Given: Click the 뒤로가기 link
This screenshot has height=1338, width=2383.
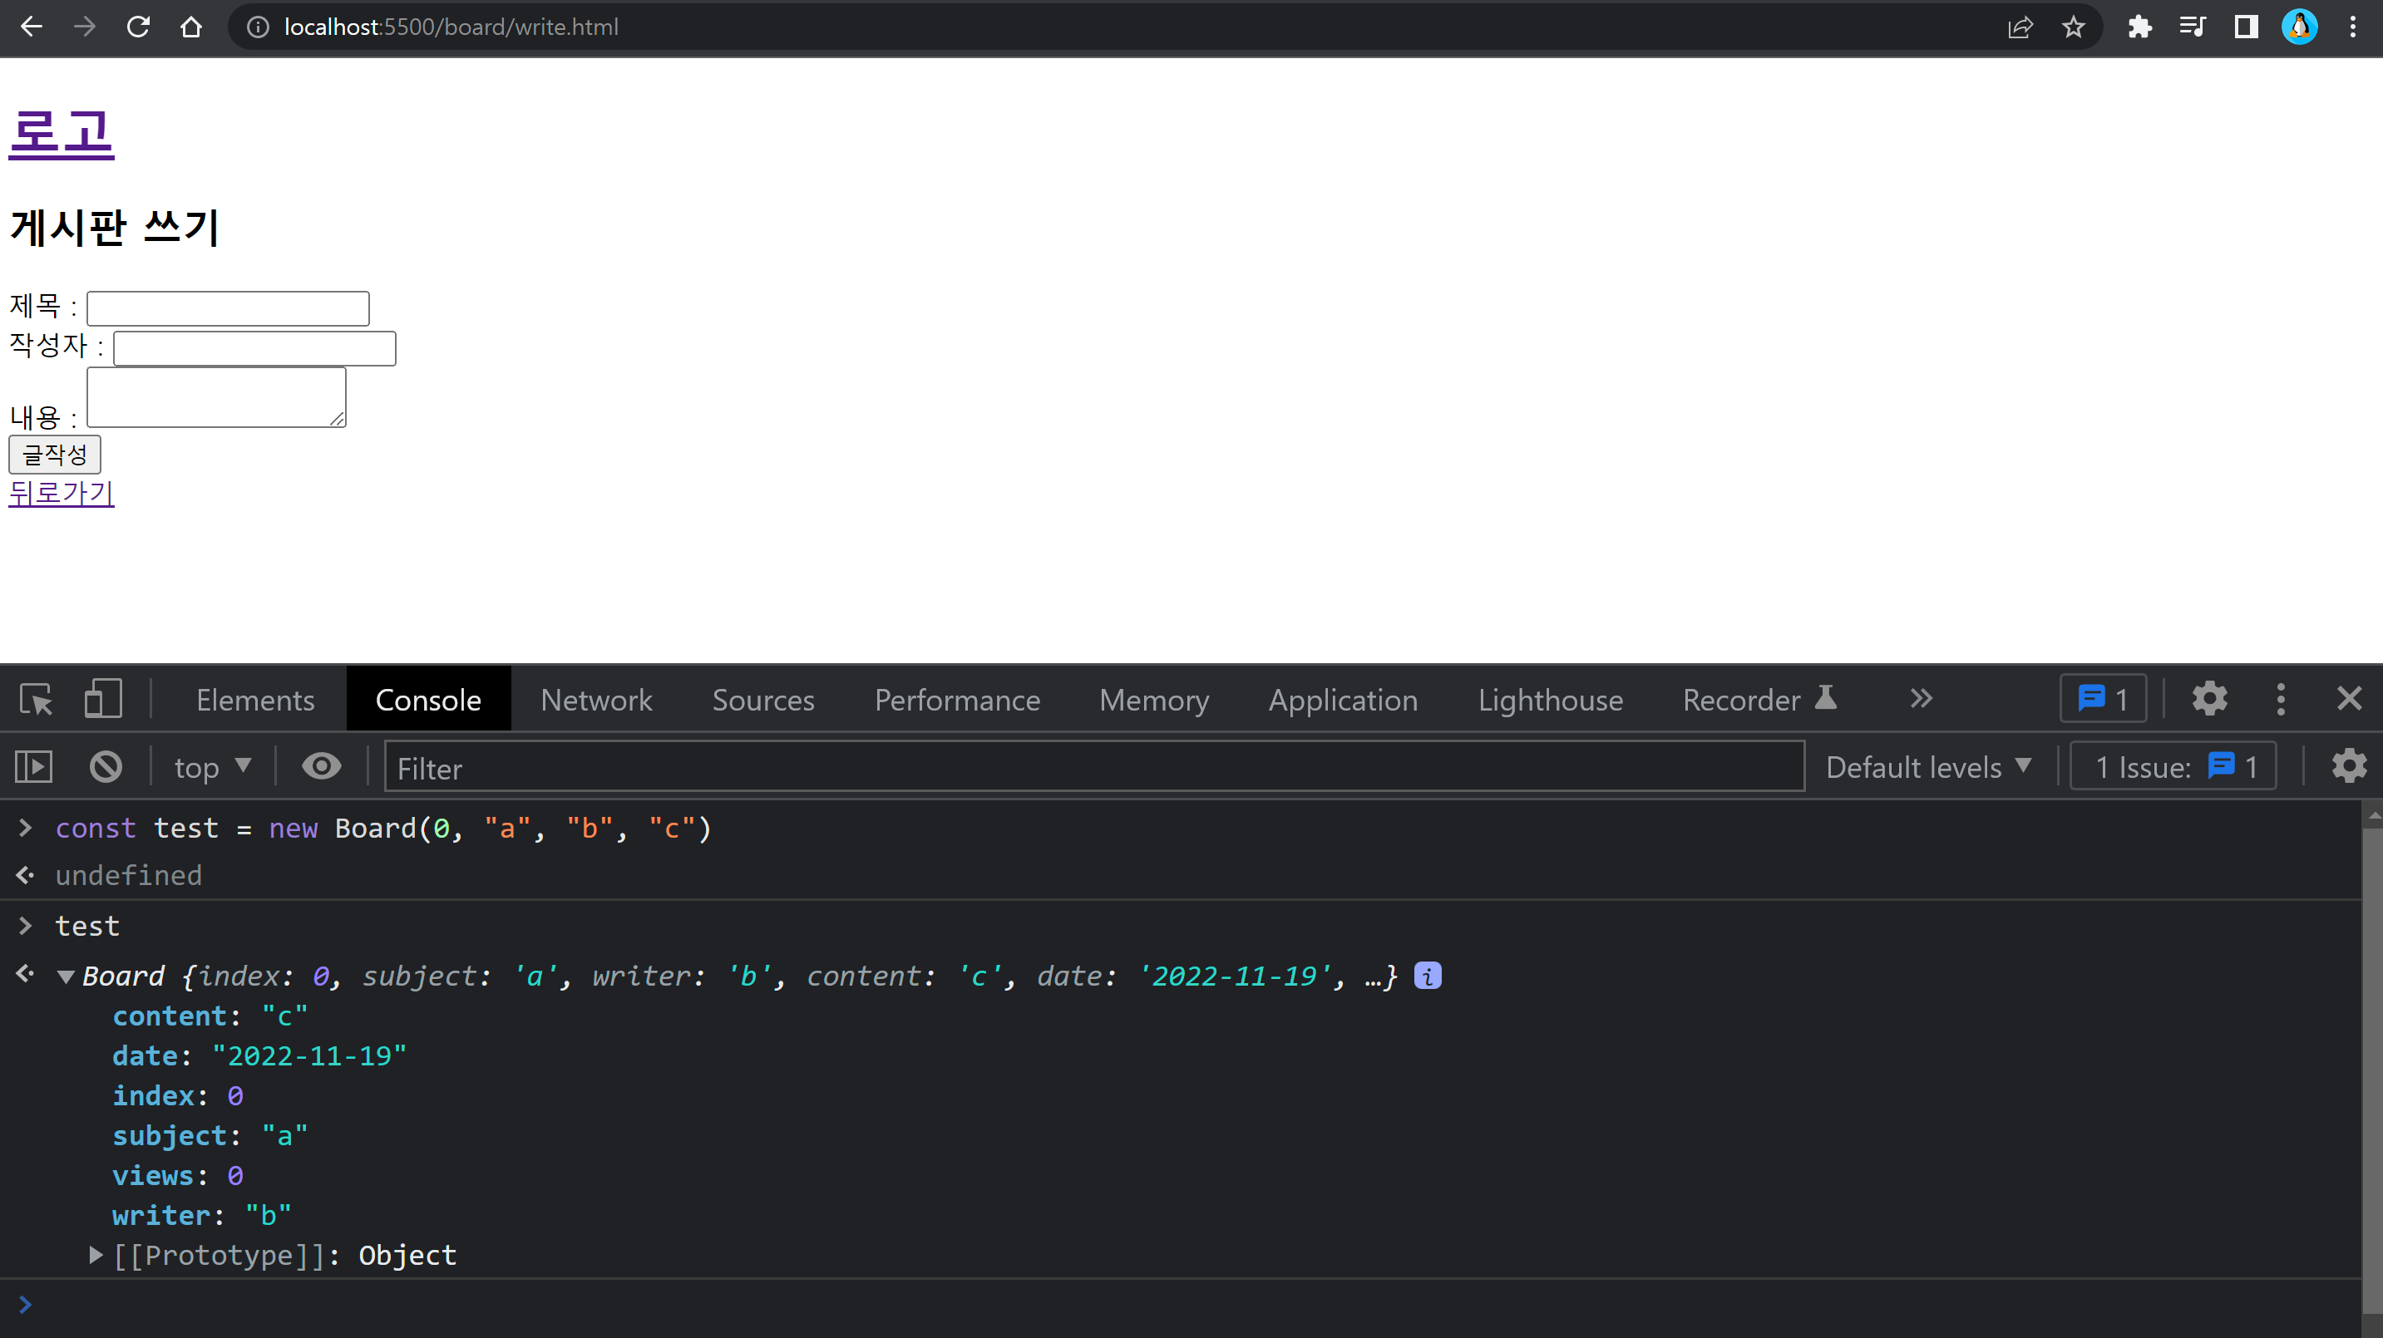Looking at the screenshot, I should (61, 493).
